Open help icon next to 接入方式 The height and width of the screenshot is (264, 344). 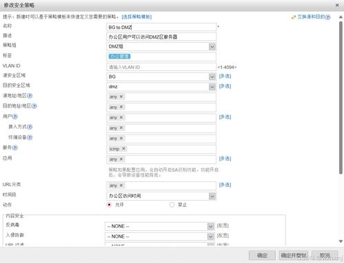[30, 127]
